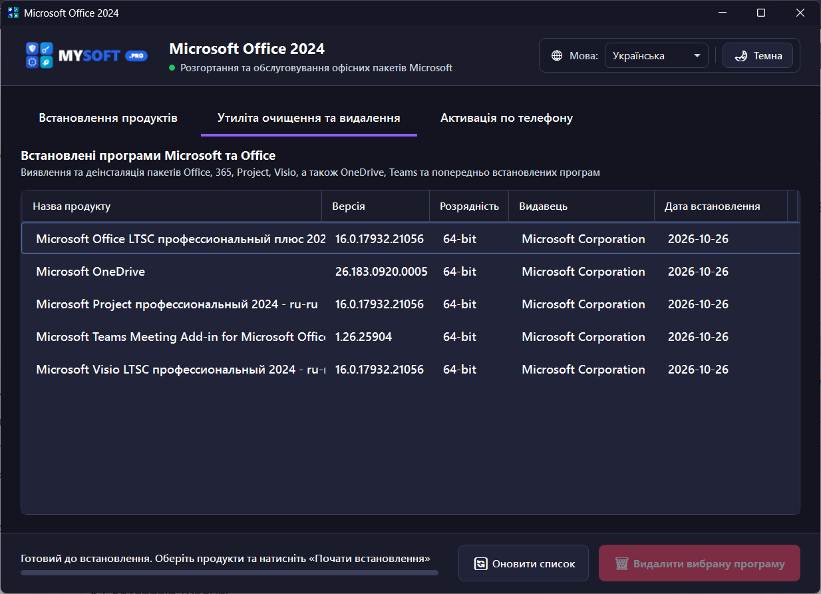This screenshot has height=594, width=821.
Task: Select the Утиліта очищення та видалення tab
Action: pos(309,118)
